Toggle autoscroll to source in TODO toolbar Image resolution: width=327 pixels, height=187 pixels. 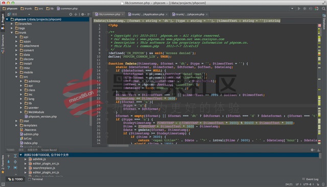tap(15, 168)
